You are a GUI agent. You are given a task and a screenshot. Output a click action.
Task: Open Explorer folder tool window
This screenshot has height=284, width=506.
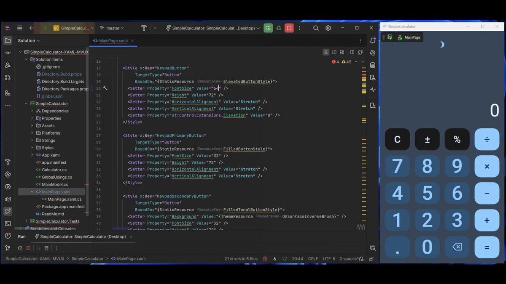(8, 41)
